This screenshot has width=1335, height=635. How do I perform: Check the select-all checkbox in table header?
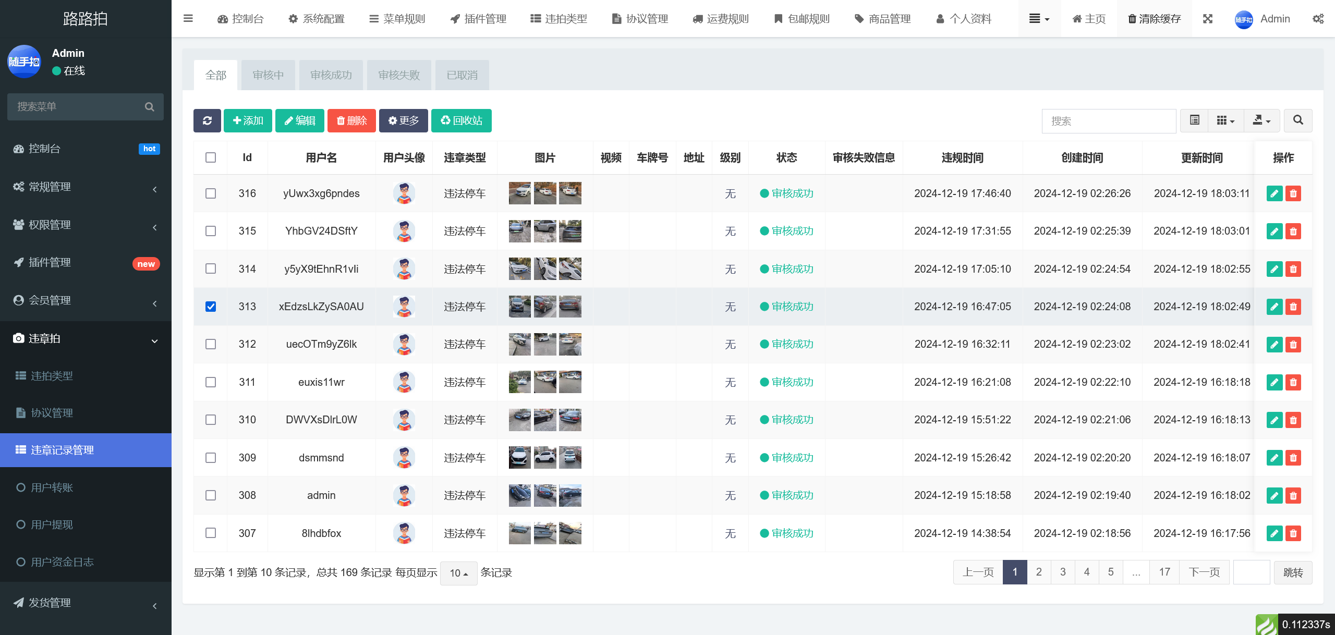click(x=210, y=157)
